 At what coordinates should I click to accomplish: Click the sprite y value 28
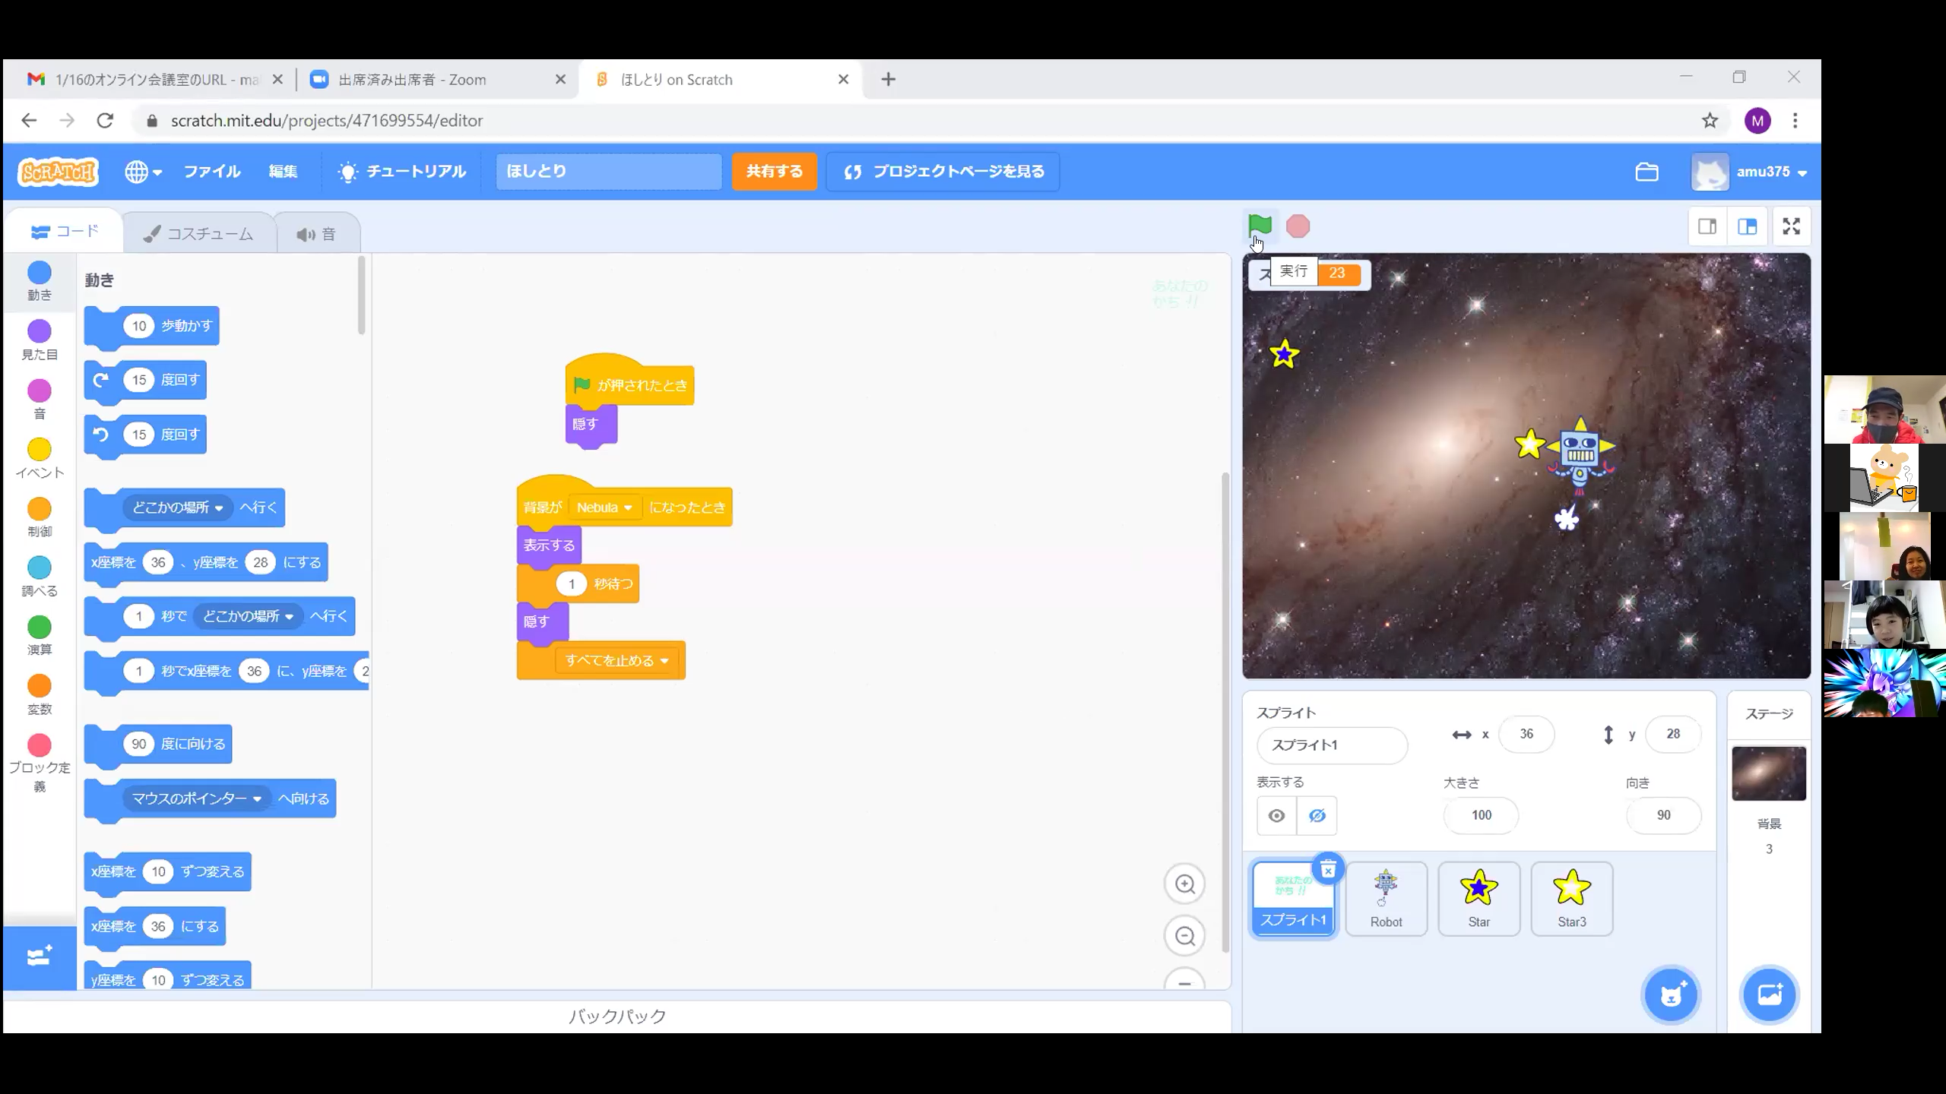1673,734
